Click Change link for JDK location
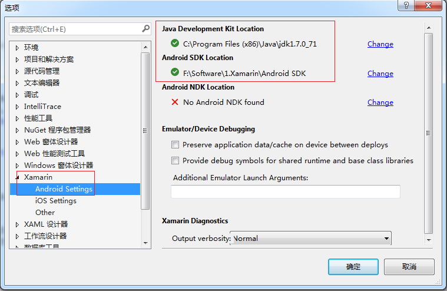The height and width of the screenshot is (291, 447). (380, 44)
